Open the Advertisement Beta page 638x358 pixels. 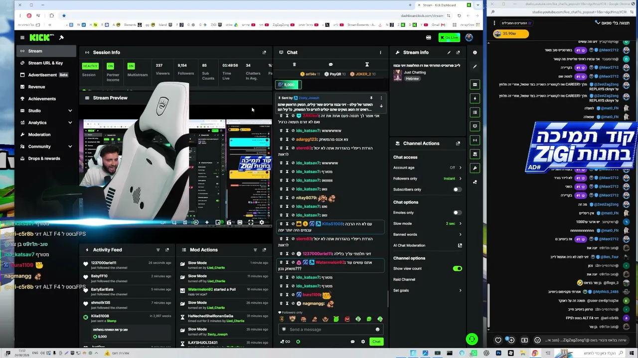pyautogui.click(x=47, y=75)
